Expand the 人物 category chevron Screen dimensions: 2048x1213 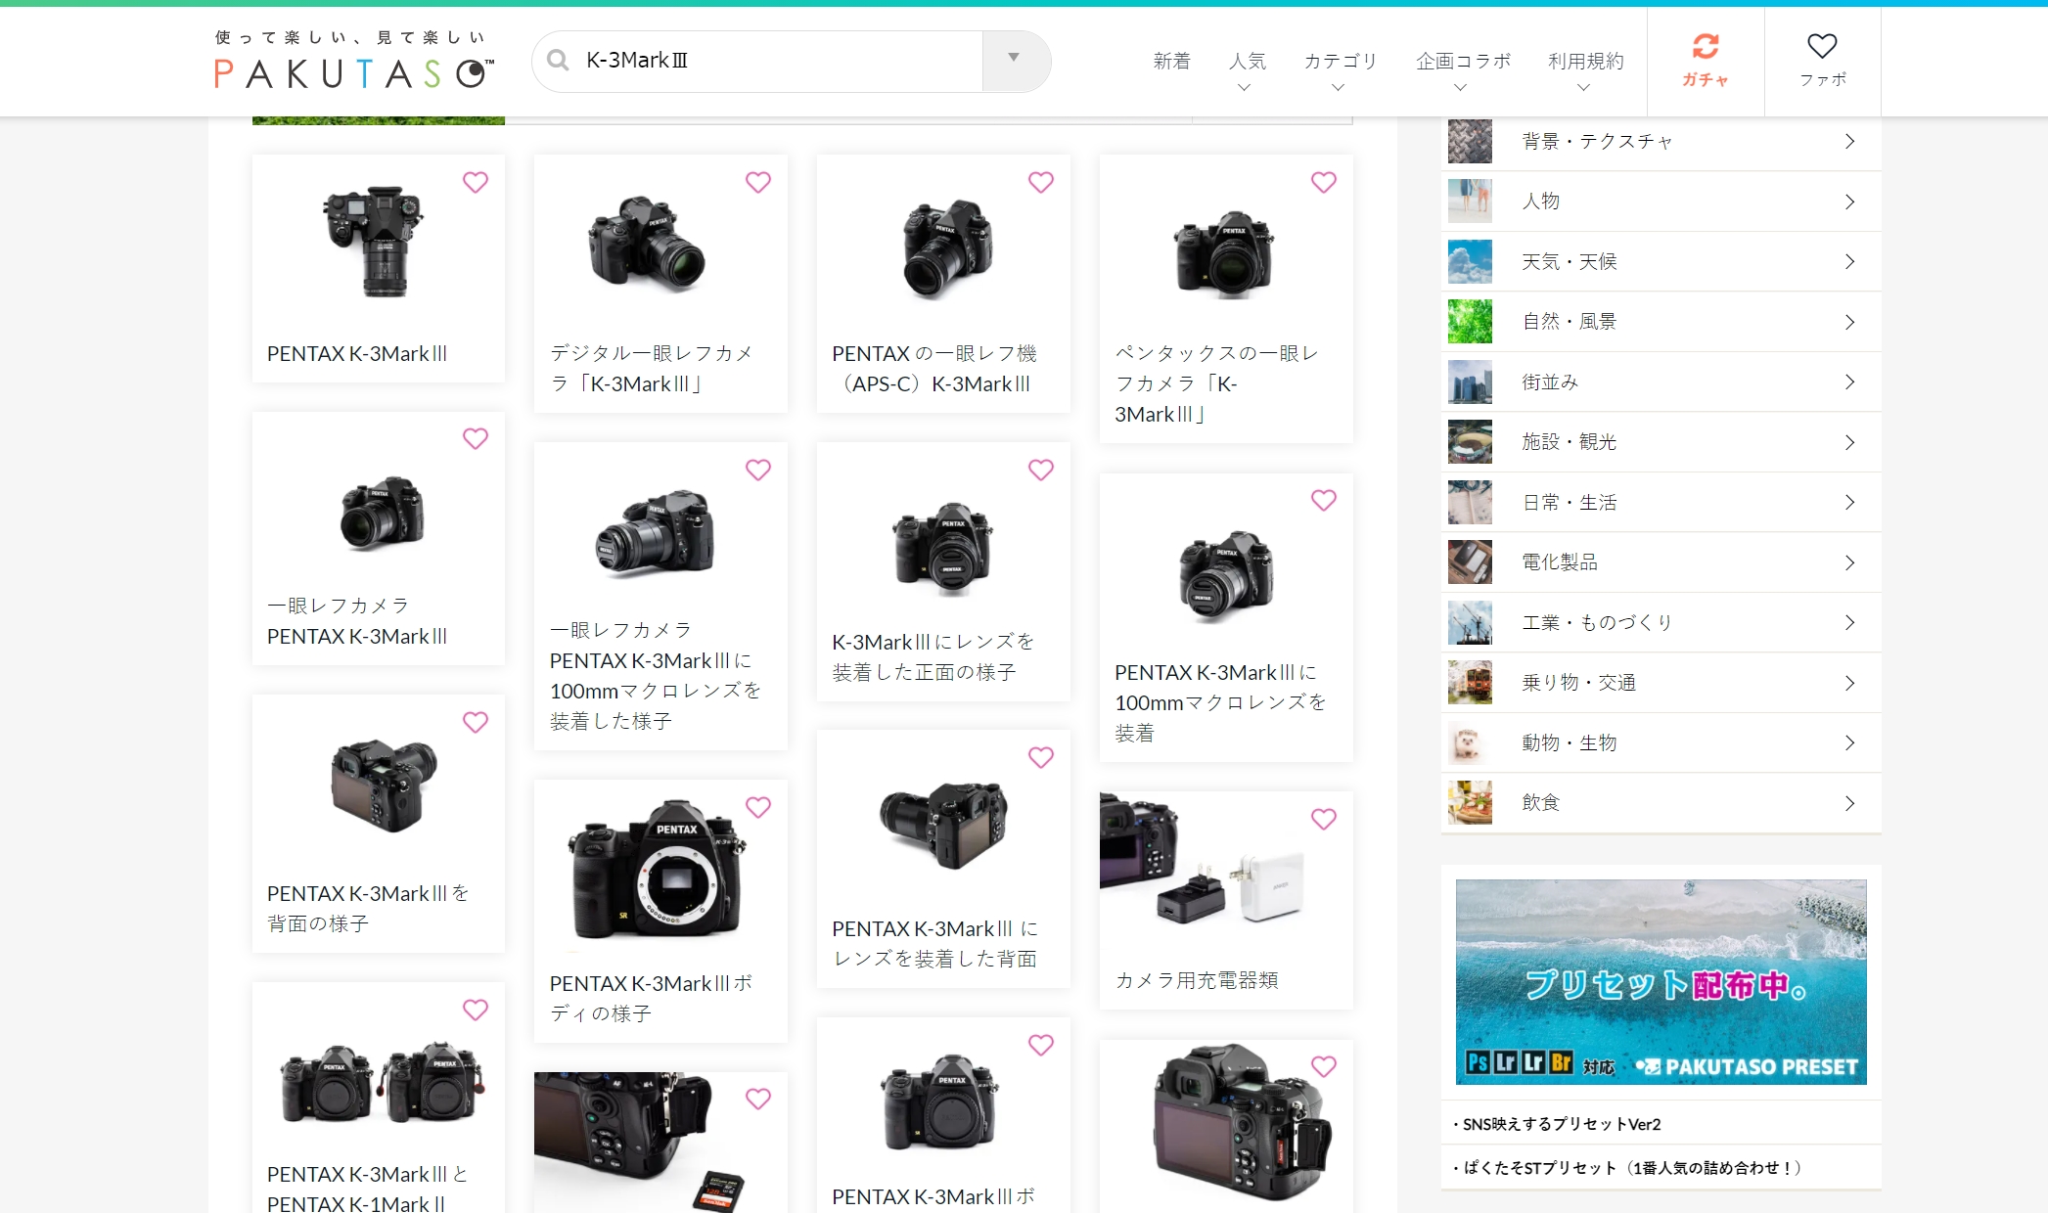click(x=1849, y=202)
